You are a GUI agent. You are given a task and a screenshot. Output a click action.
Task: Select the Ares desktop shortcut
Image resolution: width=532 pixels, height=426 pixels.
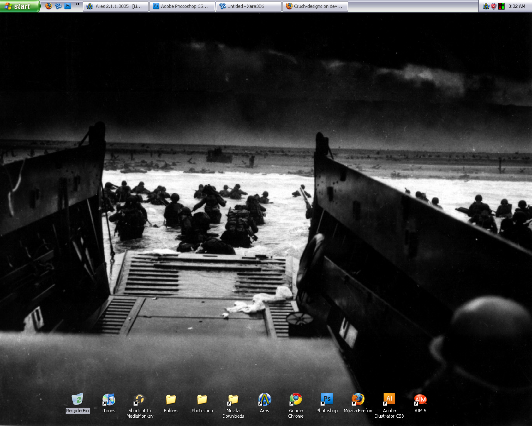click(265, 403)
